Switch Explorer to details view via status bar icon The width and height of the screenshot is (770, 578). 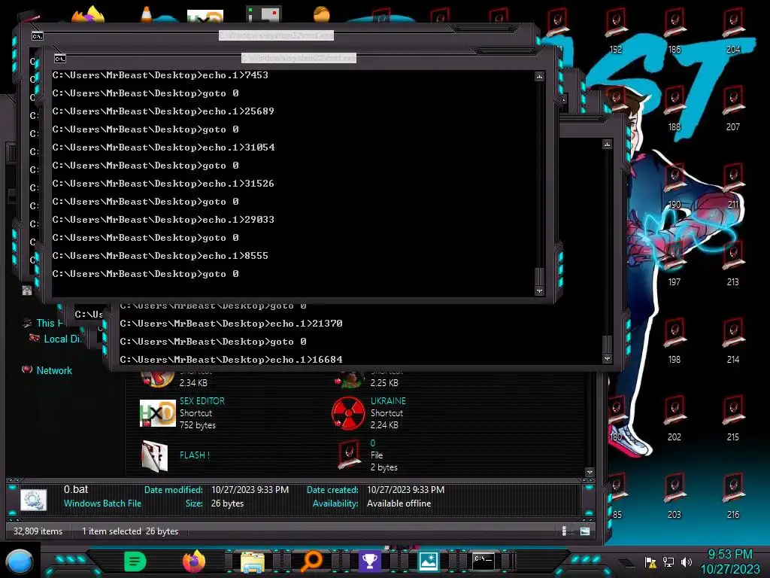point(564,531)
